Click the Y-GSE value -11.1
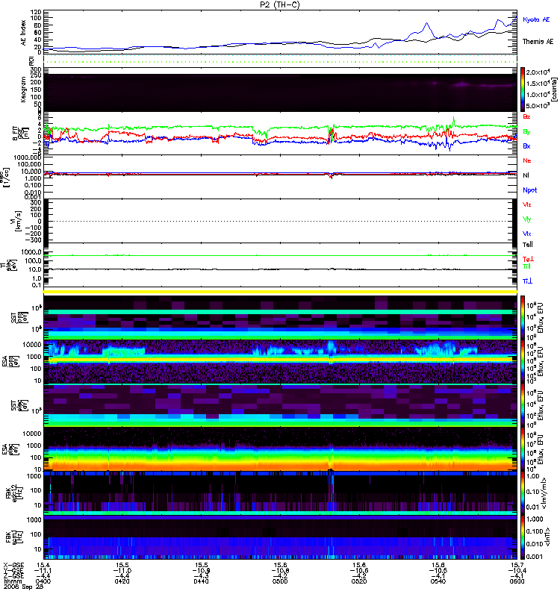 click(43, 570)
